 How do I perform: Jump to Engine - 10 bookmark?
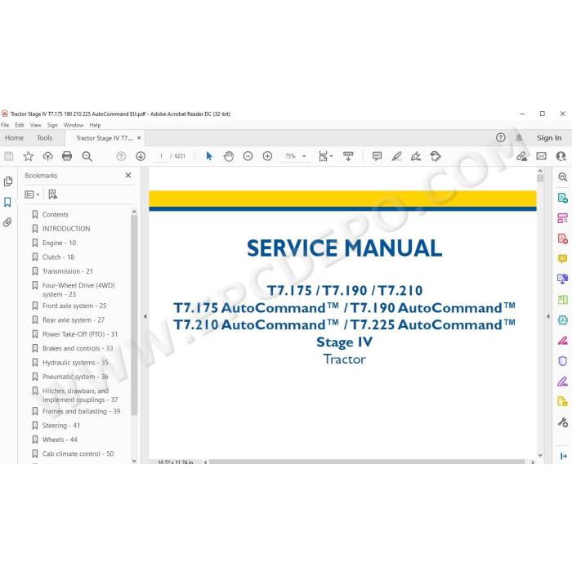[60, 243]
